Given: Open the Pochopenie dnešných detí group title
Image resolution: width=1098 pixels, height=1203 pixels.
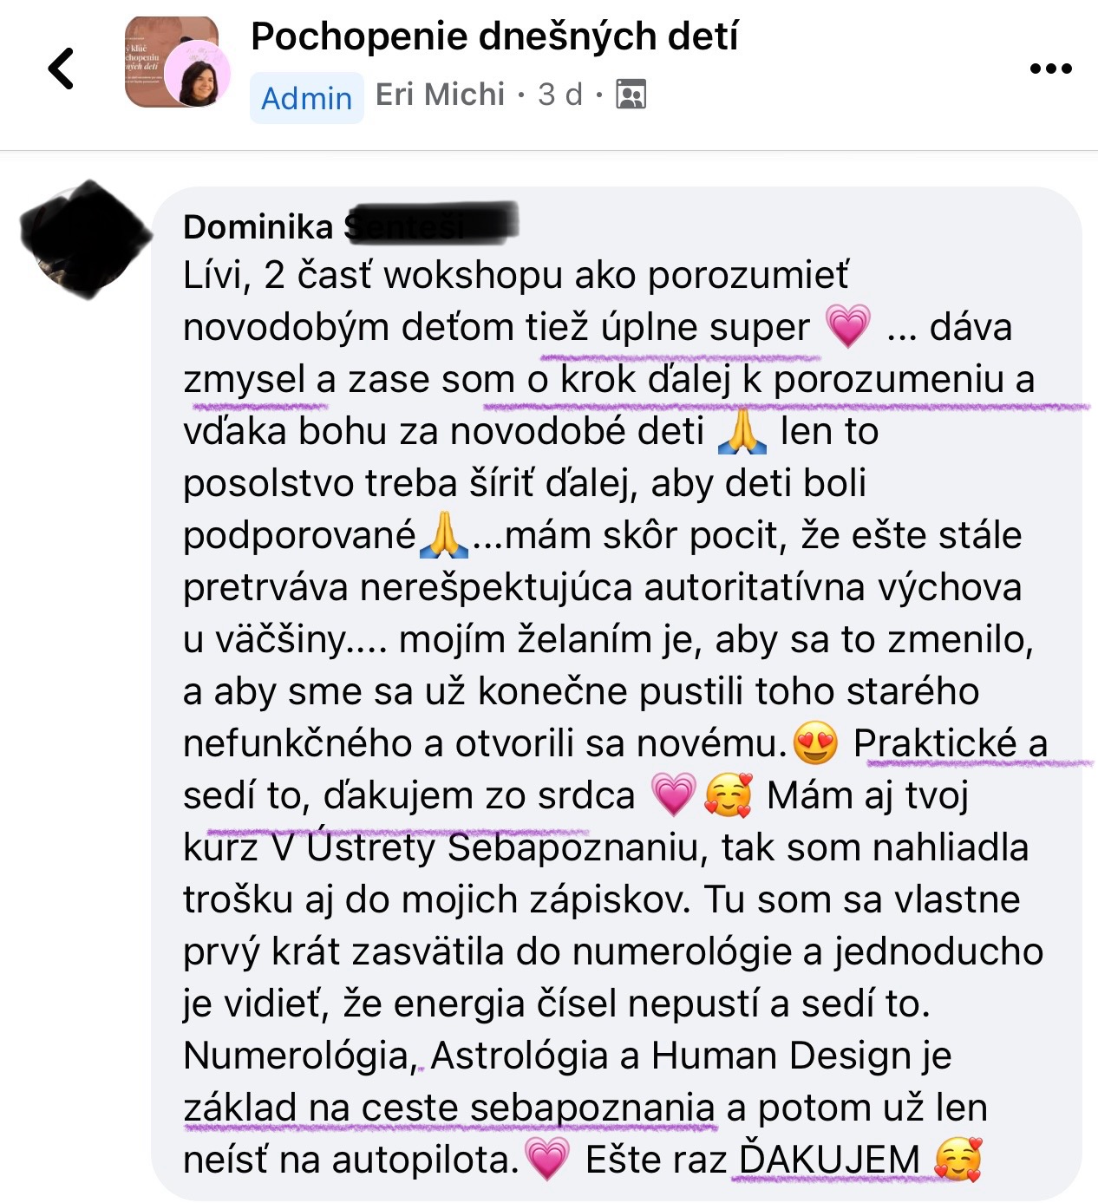Looking at the screenshot, I should pyautogui.click(x=494, y=36).
